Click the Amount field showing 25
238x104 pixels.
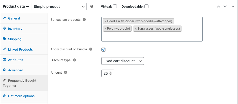click(x=108, y=73)
